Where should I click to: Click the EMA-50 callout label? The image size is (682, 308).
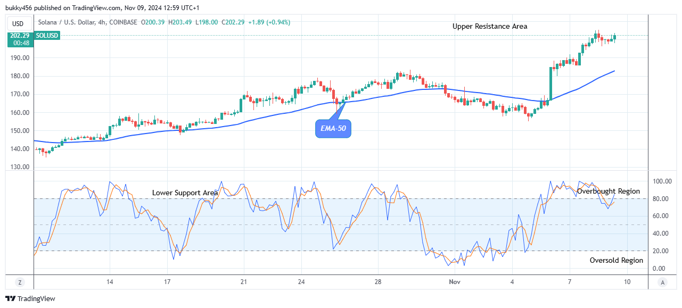pyautogui.click(x=333, y=128)
